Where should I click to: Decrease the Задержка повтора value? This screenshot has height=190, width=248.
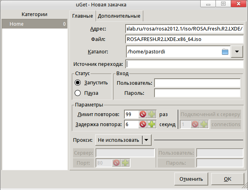pos(142,125)
